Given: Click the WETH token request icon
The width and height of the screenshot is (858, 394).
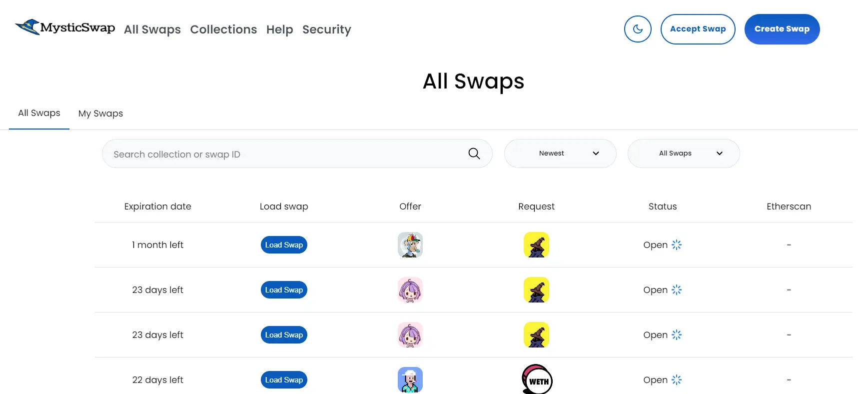Looking at the screenshot, I should pyautogui.click(x=537, y=379).
